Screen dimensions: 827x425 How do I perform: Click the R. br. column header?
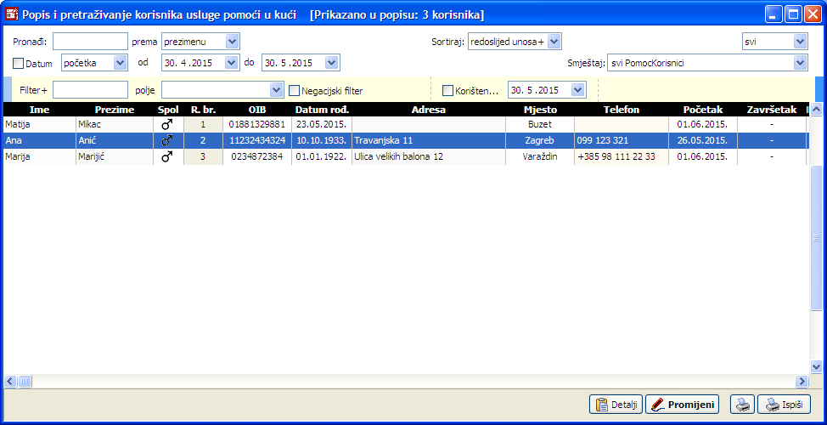pos(203,110)
